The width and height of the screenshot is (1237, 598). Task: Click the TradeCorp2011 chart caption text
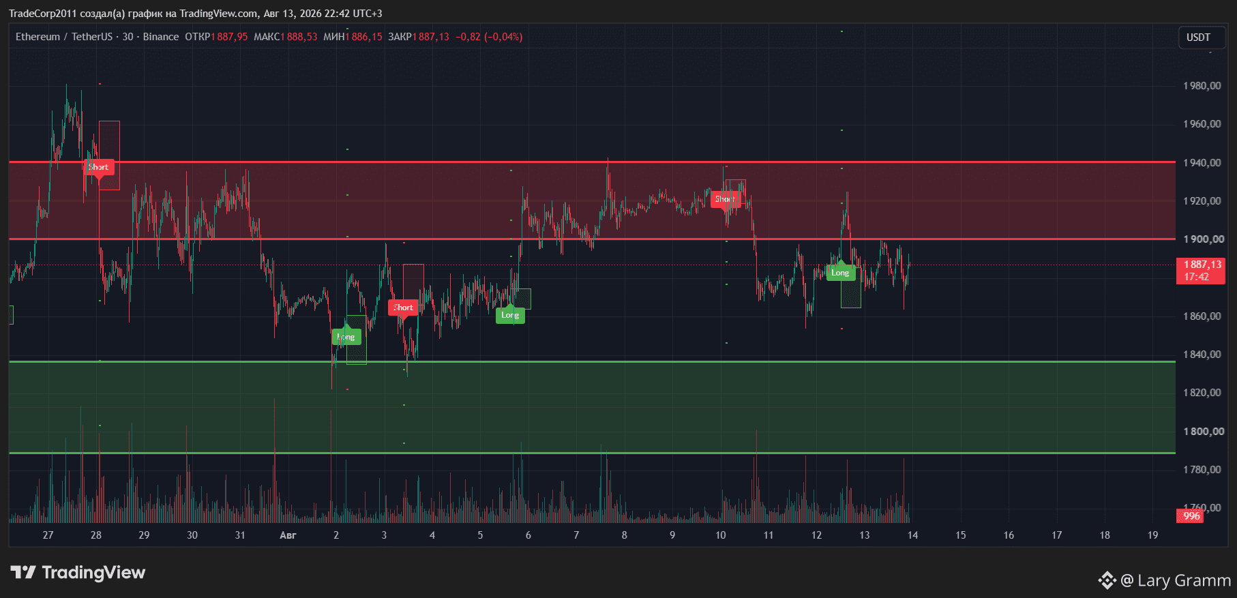(196, 14)
